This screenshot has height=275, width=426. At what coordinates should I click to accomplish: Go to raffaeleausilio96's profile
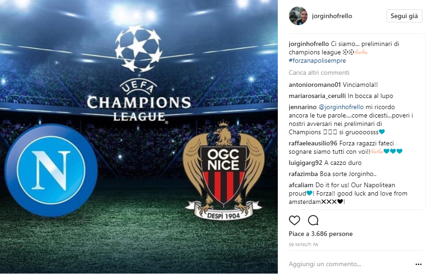[313, 143]
